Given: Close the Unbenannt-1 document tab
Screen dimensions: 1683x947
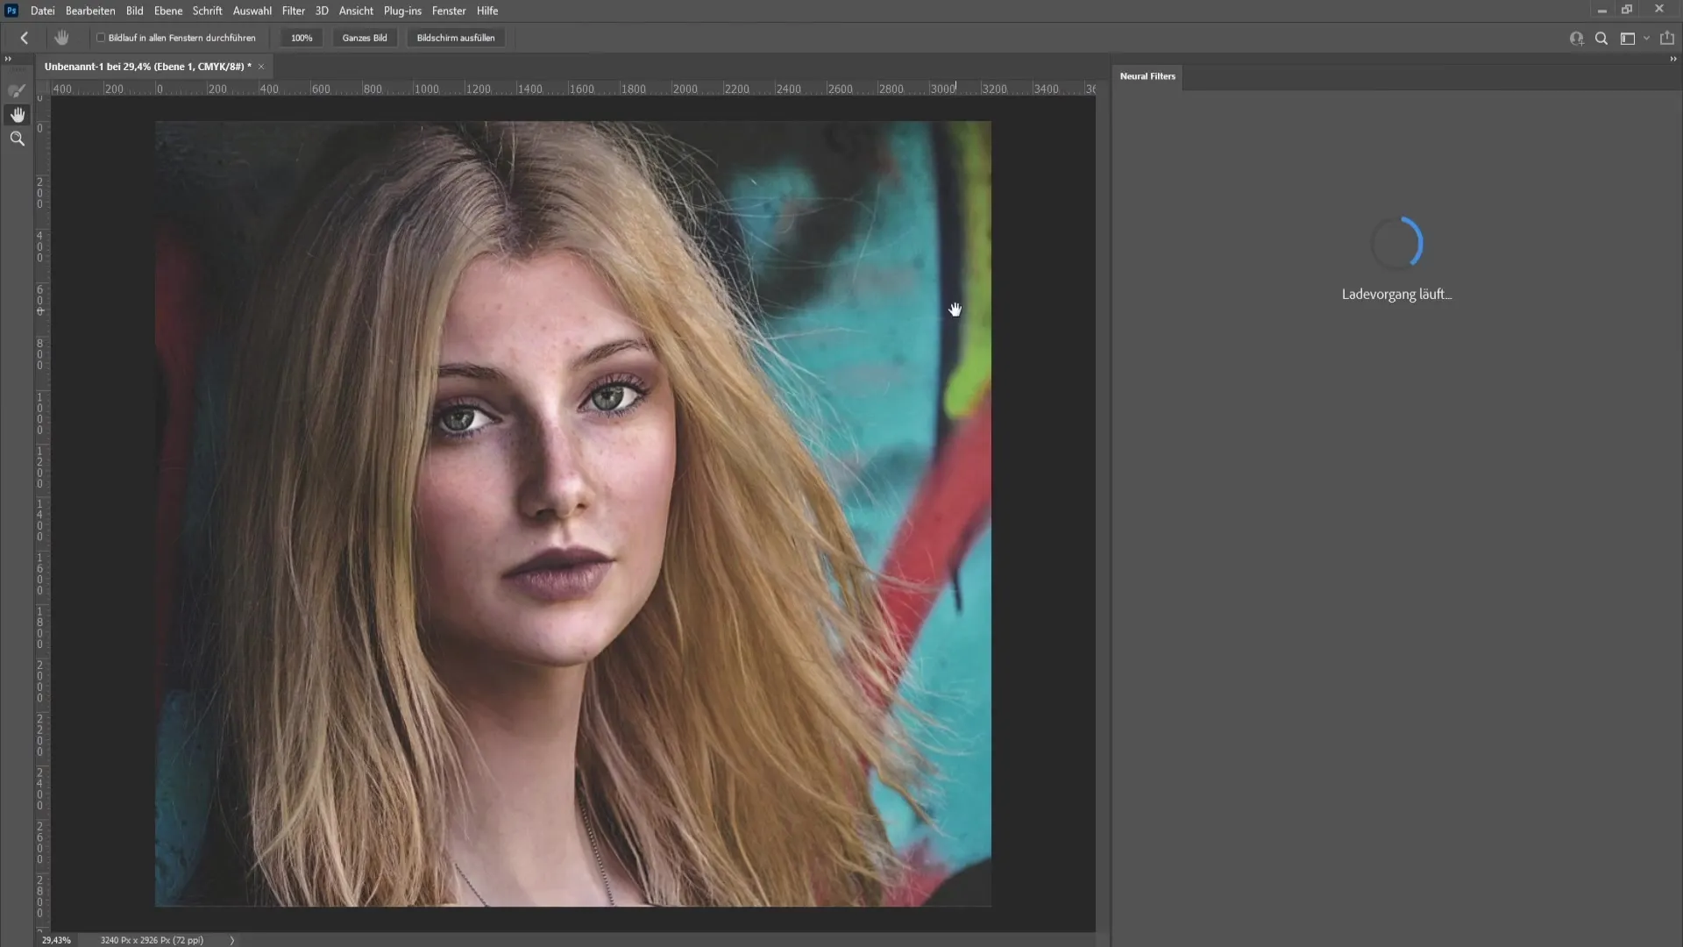Looking at the screenshot, I should [261, 67].
